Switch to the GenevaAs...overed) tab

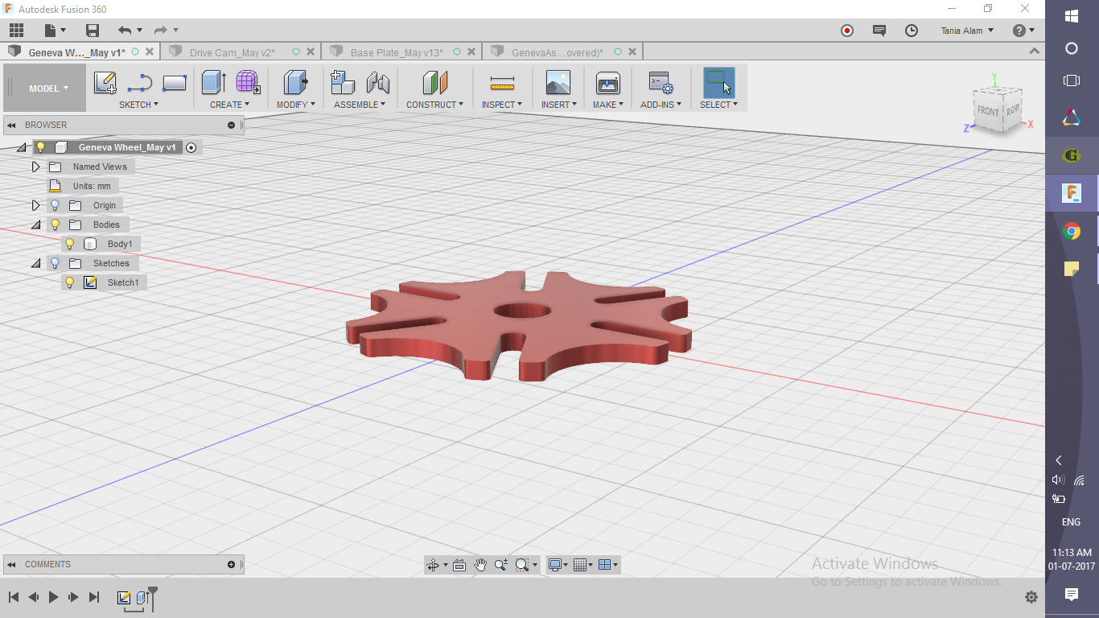pos(558,52)
